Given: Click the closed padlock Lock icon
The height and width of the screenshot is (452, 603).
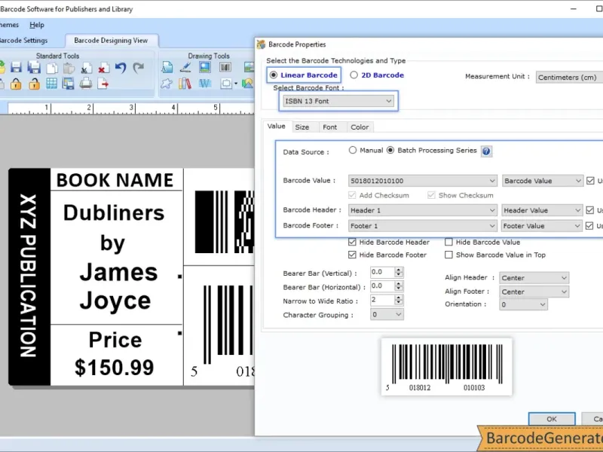Looking at the screenshot, I should (x=16, y=84).
